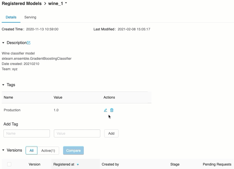Edit the Production tag via pencil icon
This screenshot has width=234, height=169.
point(105,110)
